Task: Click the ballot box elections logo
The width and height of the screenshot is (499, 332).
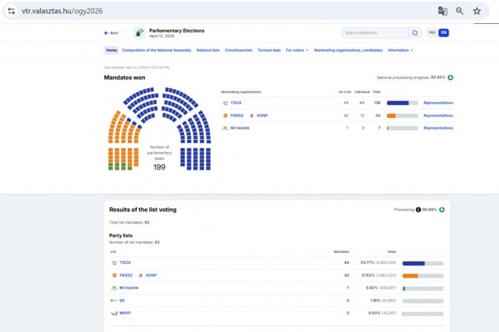Action: (x=139, y=33)
